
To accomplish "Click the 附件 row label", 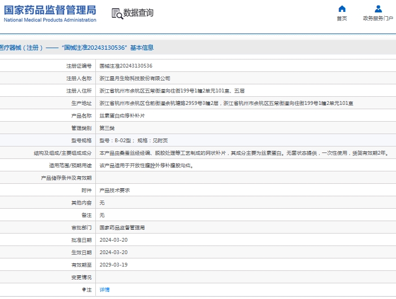I will (86, 190).
